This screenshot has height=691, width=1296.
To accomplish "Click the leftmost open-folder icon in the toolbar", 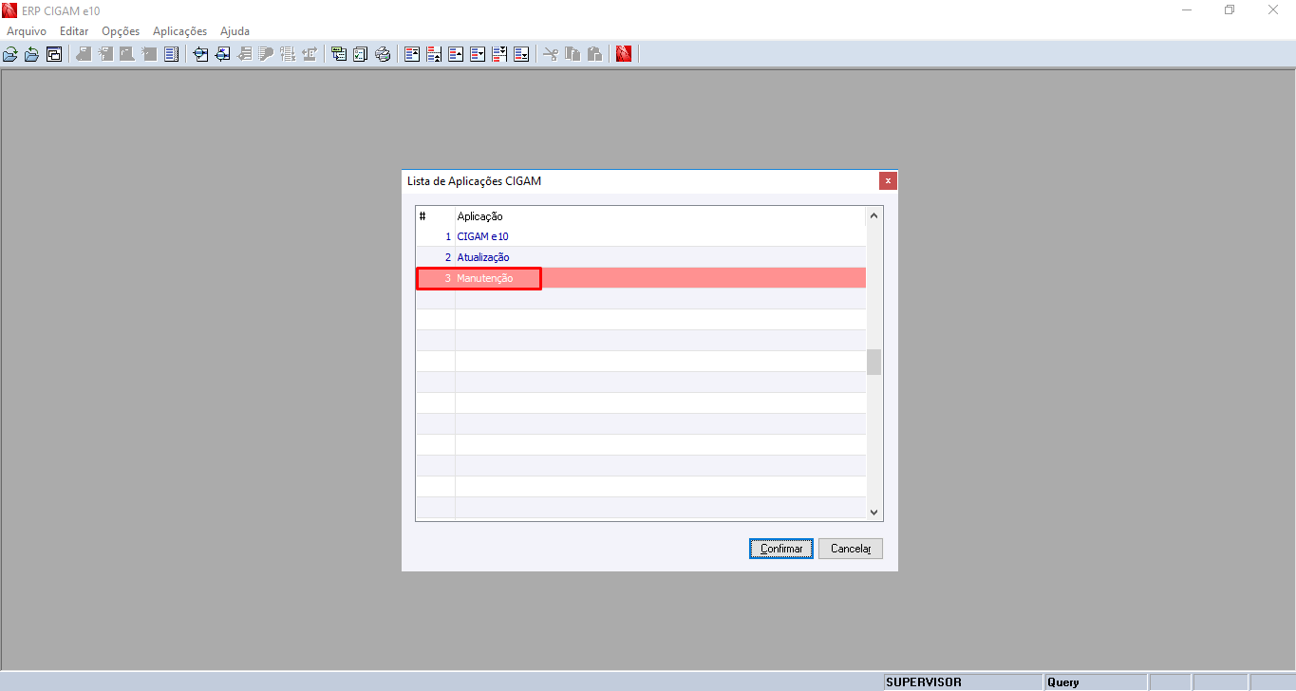I will [x=10, y=54].
